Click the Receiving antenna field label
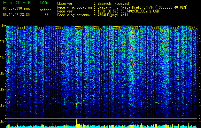Screen dimensions: 201x128 pos(73,15)
